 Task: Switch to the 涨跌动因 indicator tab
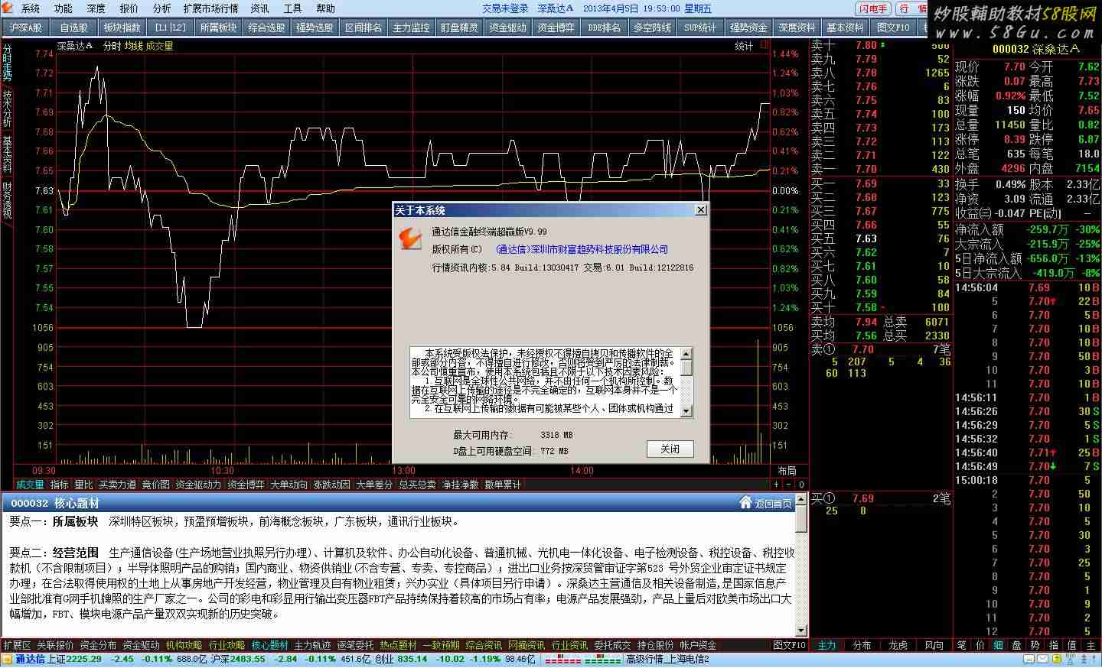pos(331,485)
